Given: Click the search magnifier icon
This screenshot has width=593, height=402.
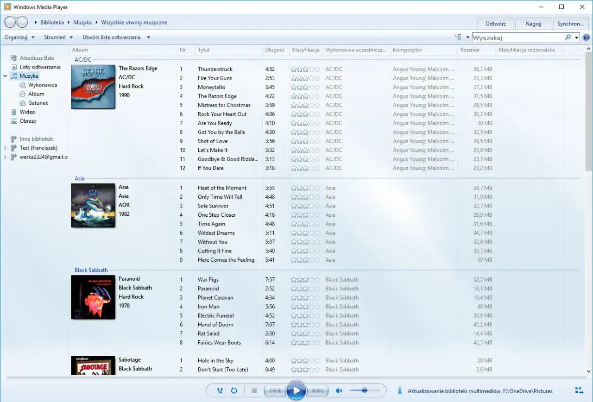Looking at the screenshot, I should [x=568, y=37].
